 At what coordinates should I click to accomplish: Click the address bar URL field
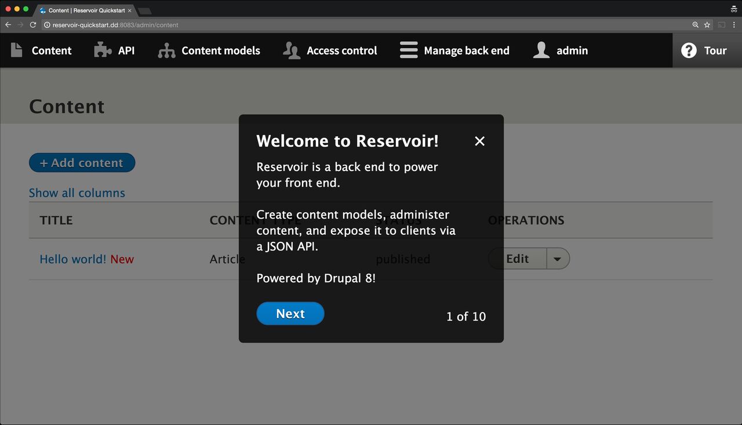232,25
